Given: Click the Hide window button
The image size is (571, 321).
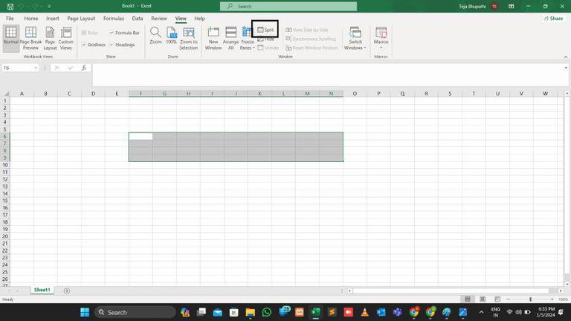Looking at the screenshot, I should coord(266,39).
